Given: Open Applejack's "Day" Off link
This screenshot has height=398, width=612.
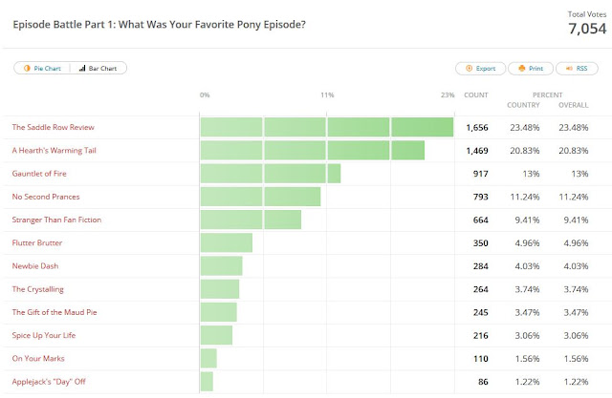Looking at the screenshot, I should pos(49,381).
